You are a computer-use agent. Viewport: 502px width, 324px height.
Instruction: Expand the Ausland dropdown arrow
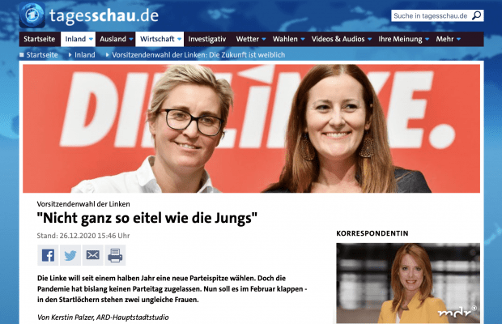point(131,39)
